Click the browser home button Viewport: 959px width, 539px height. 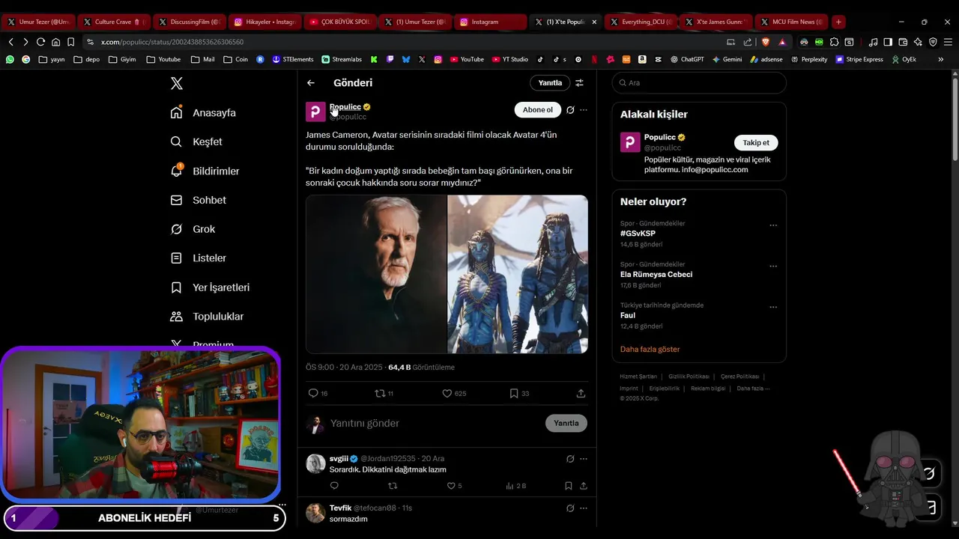(x=55, y=42)
